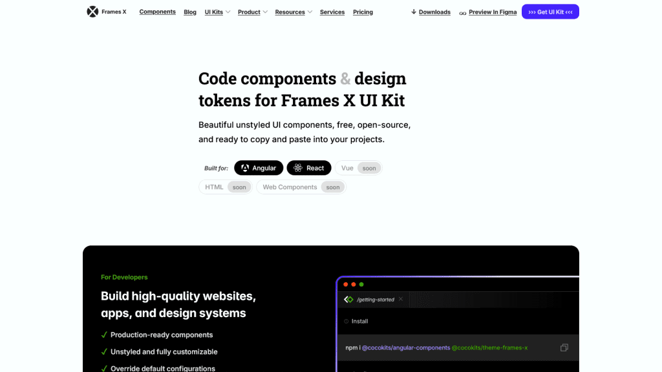This screenshot has width=662, height=372.
Task: Open the Product dropdown menu
Action: click(x=249, y=12)
